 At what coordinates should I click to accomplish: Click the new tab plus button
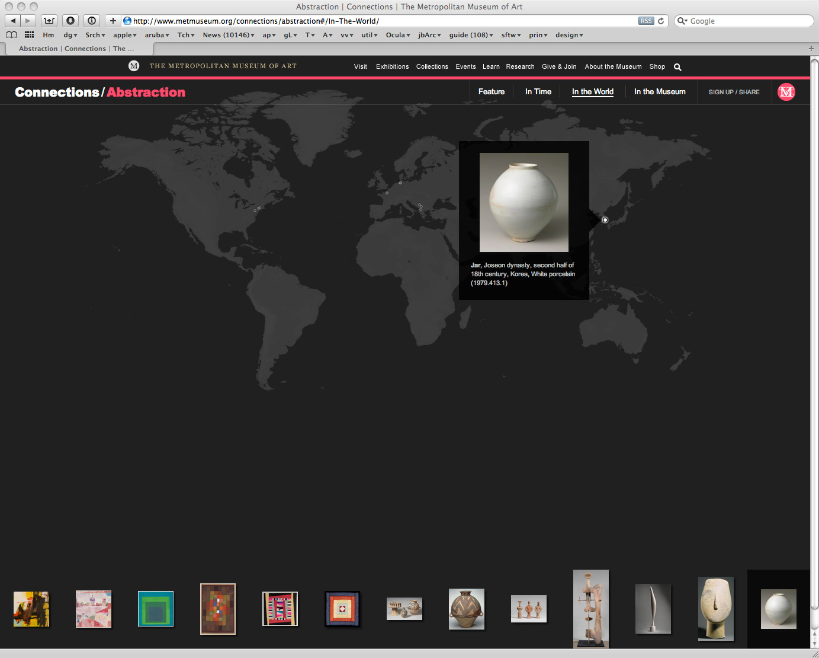click(x=811, y=49)
